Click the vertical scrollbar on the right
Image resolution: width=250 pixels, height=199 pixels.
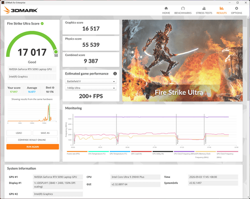(248, 59)
